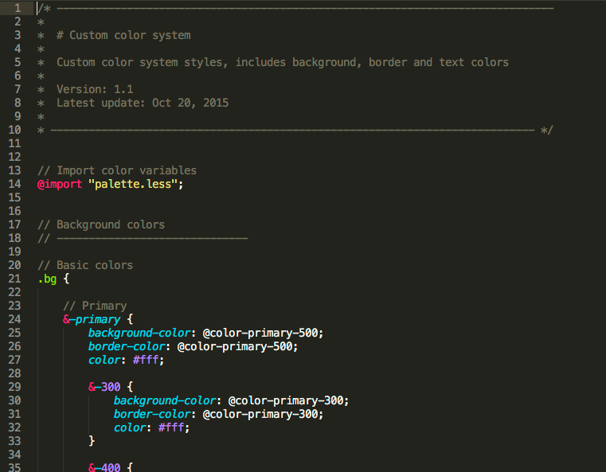Screen dimensions: 606x472
Task: Click line number 14 in the gutter
Action: (15, 184)
